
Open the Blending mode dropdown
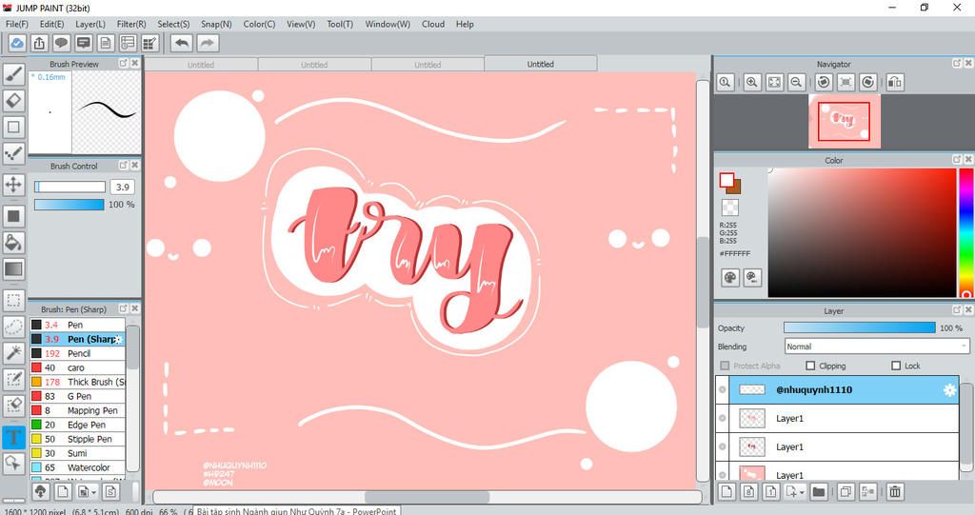877,347
